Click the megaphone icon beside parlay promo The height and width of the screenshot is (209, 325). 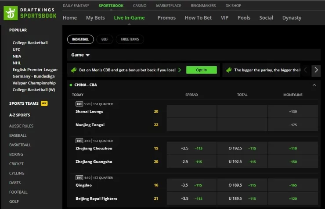click(229, 70)
